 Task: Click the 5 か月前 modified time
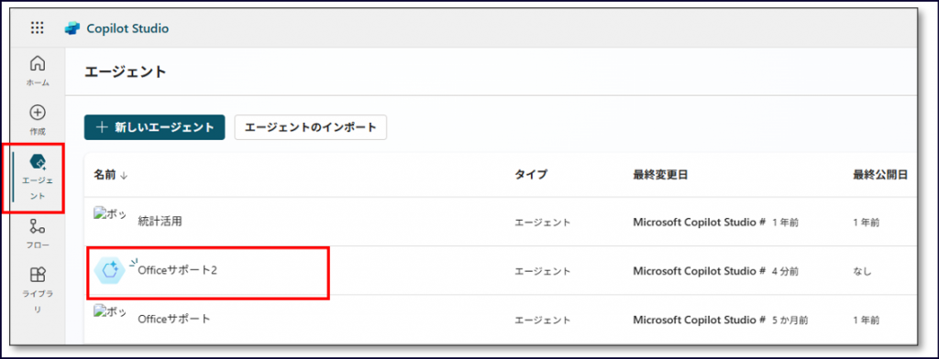[789, 321]
